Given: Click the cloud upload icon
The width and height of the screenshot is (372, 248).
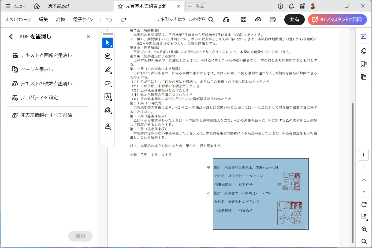Looking at the screenshot, I should 258,19.
